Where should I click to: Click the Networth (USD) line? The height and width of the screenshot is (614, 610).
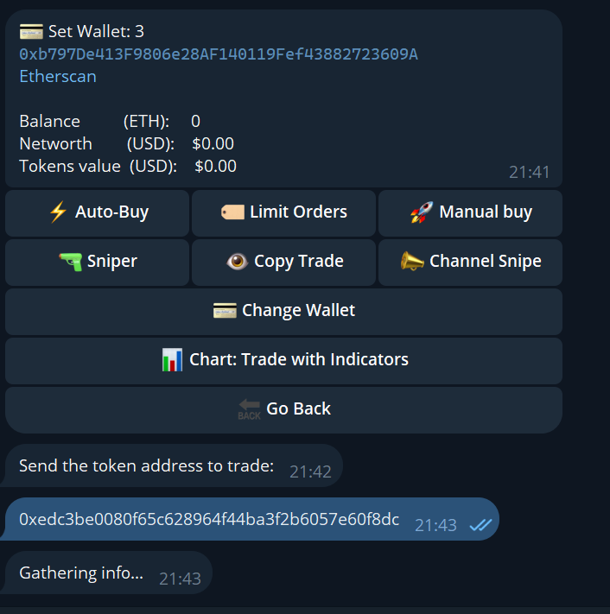(x=126, y=143)
